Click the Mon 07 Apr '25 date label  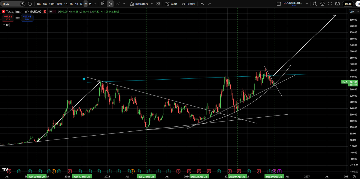237,177
